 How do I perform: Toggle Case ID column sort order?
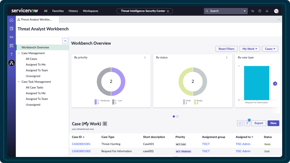pyautogui.click(x=78, y=137)
